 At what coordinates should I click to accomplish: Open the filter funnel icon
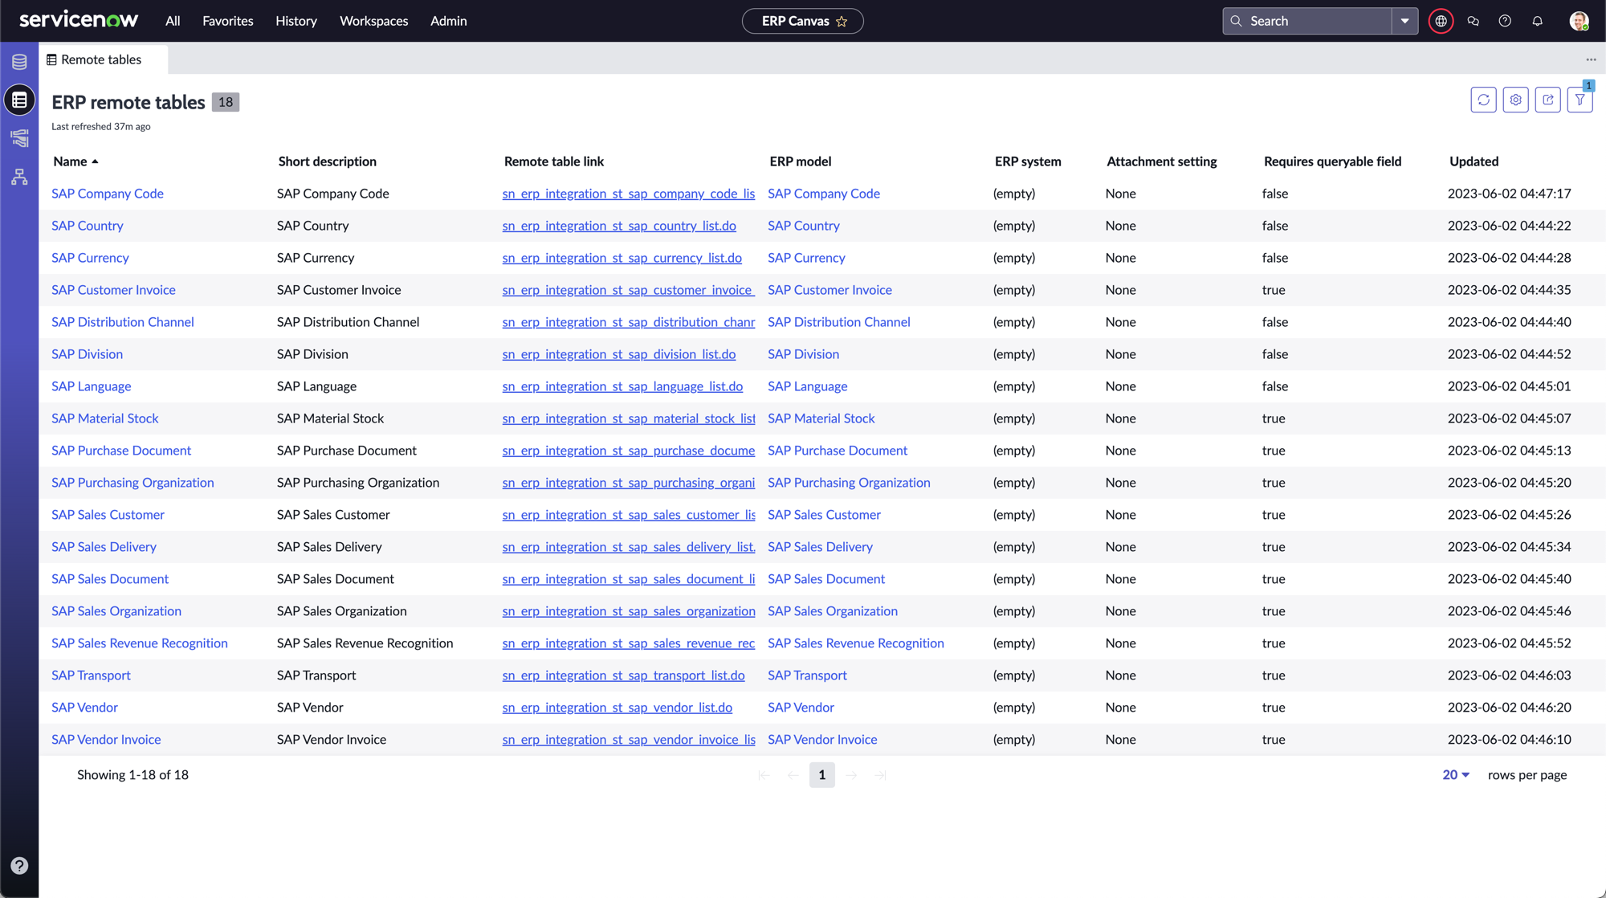[x=1580, y=100]
